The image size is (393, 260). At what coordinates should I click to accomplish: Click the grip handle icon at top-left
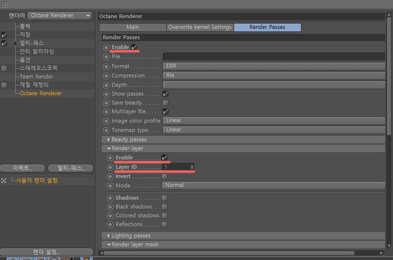(x=4, y=4)
